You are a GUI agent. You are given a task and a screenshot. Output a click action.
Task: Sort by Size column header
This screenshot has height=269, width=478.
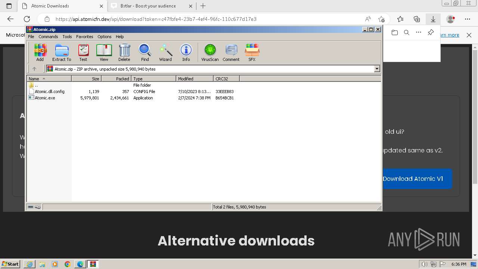(86, 79)
